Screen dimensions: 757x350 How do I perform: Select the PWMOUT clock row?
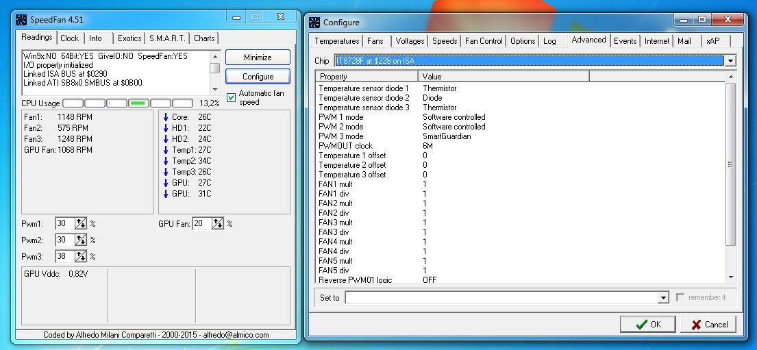point(521,146)
